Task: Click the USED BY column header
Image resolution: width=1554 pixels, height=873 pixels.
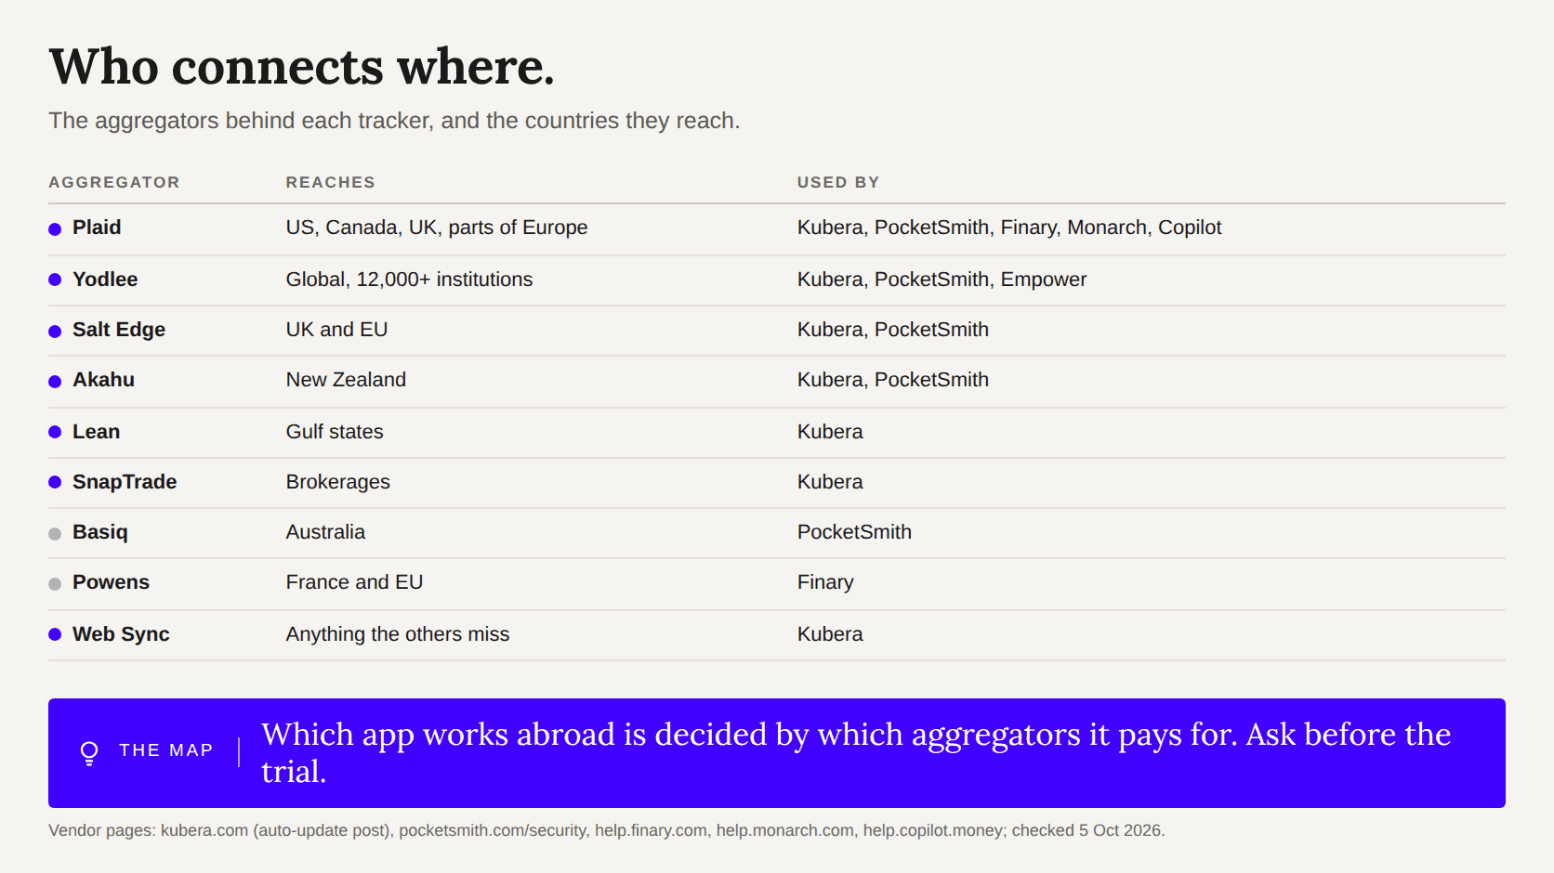Action: pos(838,182)
